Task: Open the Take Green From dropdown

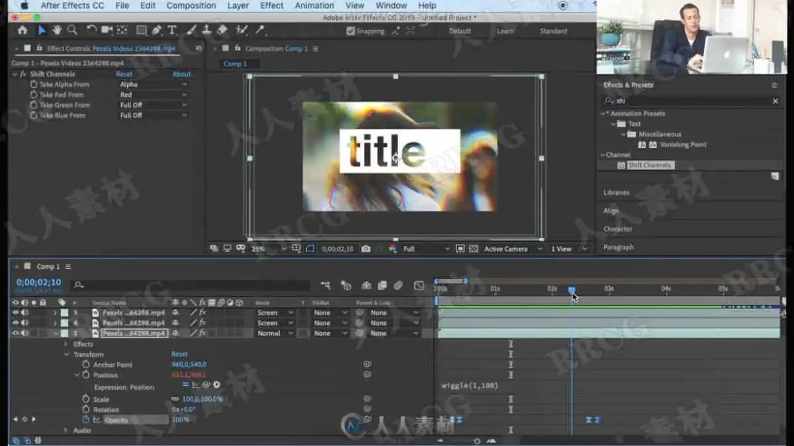Action: [x=153, y=105]
